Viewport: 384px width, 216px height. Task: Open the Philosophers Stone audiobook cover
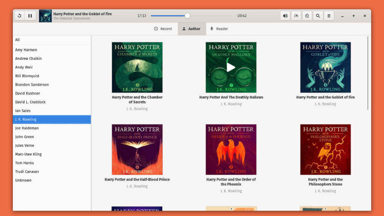[x=325, y=149]
